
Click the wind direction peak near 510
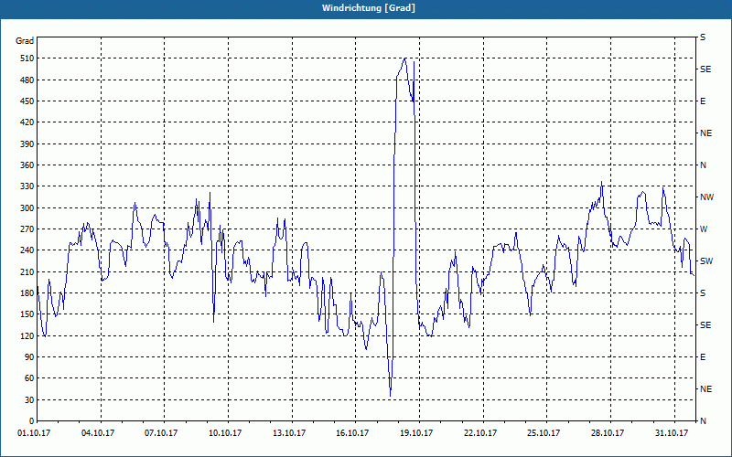tap(404, 58)
